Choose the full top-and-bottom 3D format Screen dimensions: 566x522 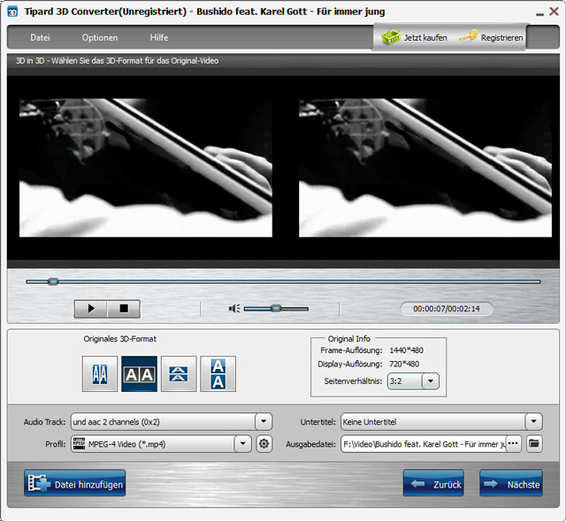click(x=218, y=374)
